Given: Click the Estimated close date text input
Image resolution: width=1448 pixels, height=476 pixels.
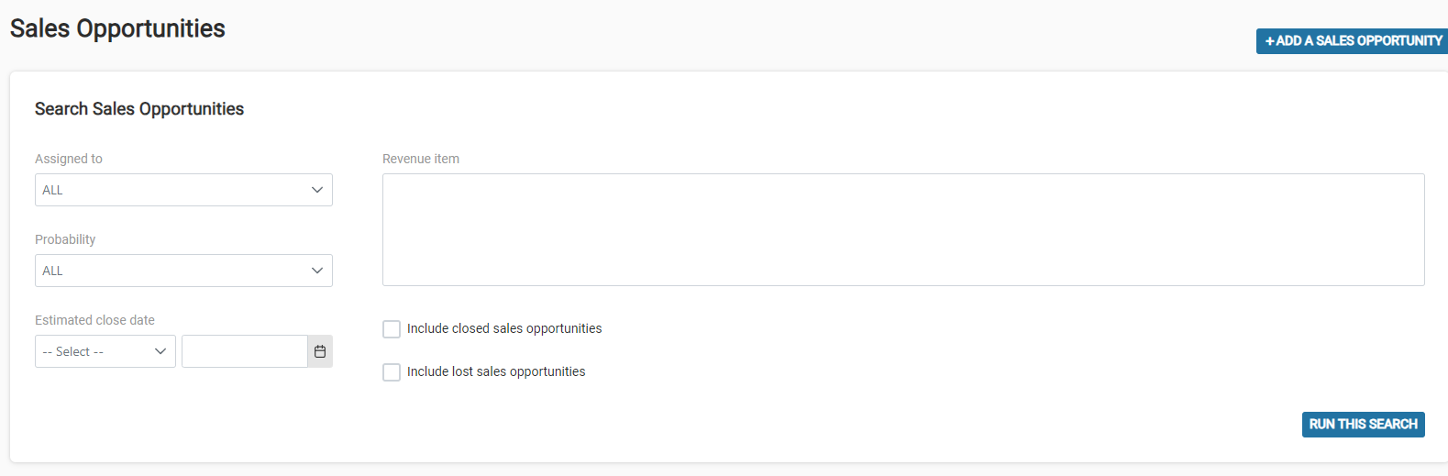Looking at the screenshot, I should point(245,351).
